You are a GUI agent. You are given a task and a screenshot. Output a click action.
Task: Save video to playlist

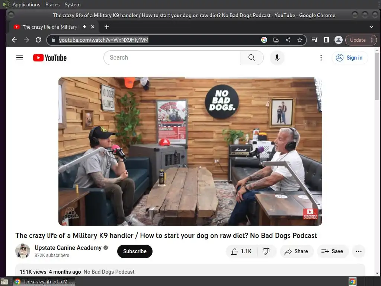tap(333, 251)
